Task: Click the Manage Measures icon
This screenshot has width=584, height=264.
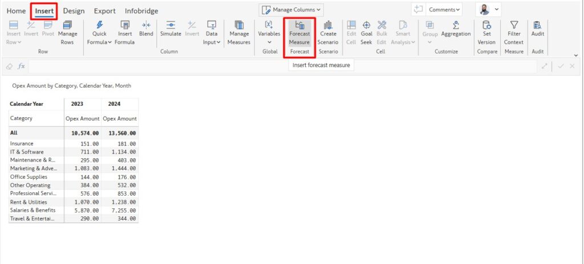Action: point(238,25)
